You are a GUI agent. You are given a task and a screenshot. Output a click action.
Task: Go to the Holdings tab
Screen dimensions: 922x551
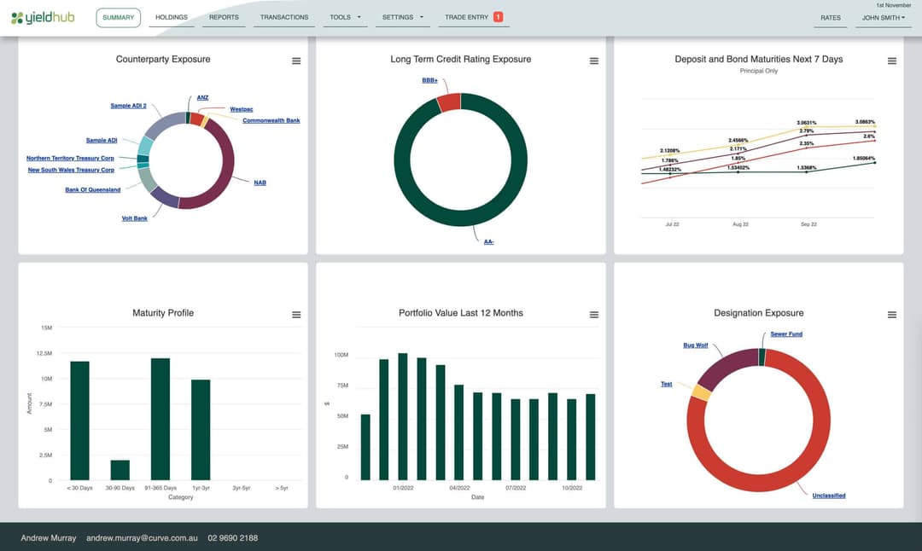(172, 17)
